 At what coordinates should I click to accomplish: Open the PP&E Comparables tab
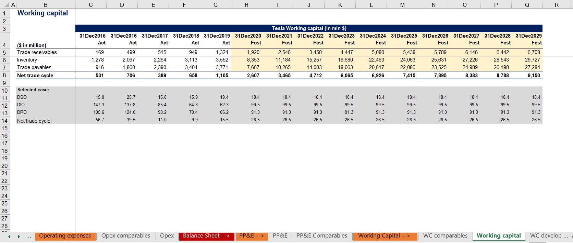coord(322,236)
